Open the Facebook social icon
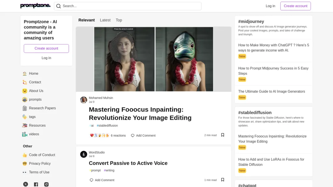The image size is (333, 187). (x=36, y=184)
